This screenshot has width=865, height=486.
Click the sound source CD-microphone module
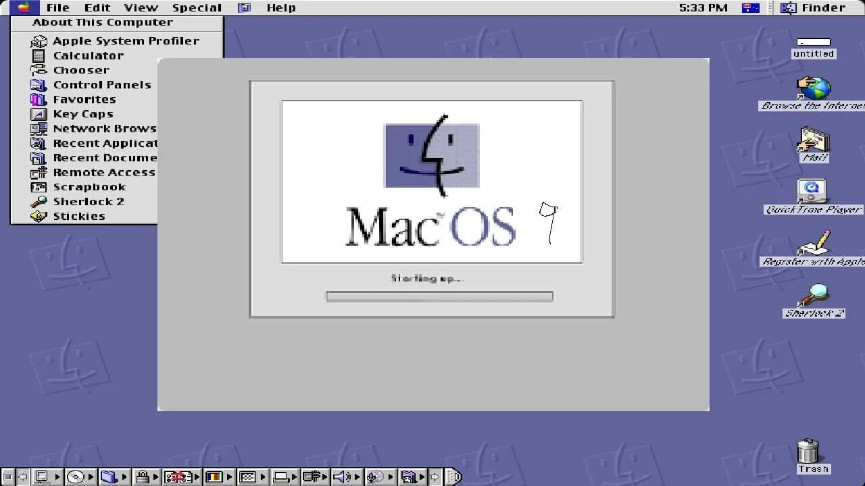pyautogui.click(x=375, y=477)
